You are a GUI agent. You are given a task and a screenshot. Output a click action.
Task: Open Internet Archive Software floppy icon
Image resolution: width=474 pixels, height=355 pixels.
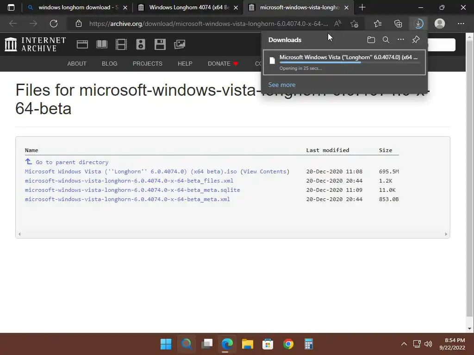(160, 44)
